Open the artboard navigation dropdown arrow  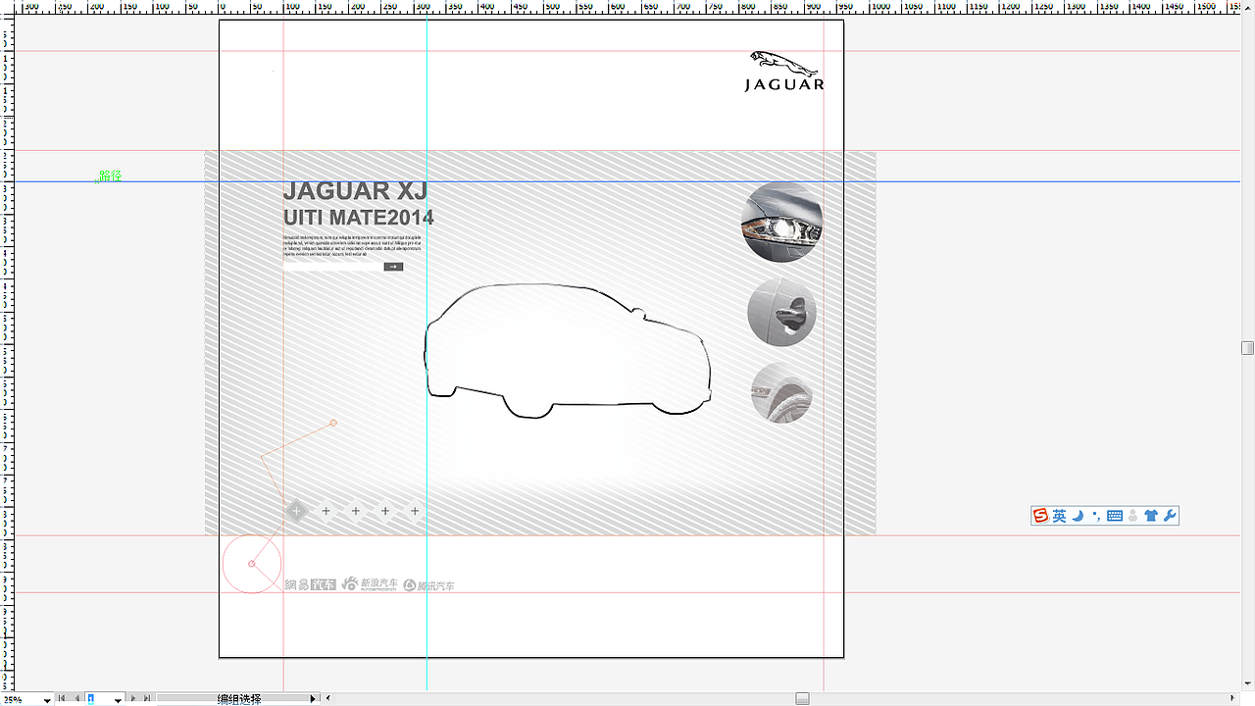(119, 699)
